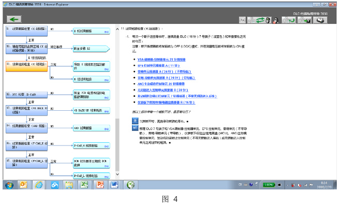341x206 pixels.
Task: Click the Internet Explorer icon in title bar
Action: pyautogui.click(x=6, y=4)
